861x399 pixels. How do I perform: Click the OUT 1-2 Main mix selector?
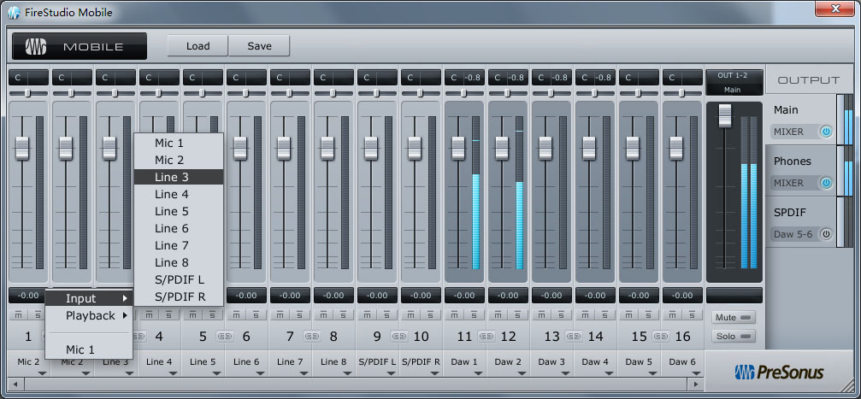[734, 82]
